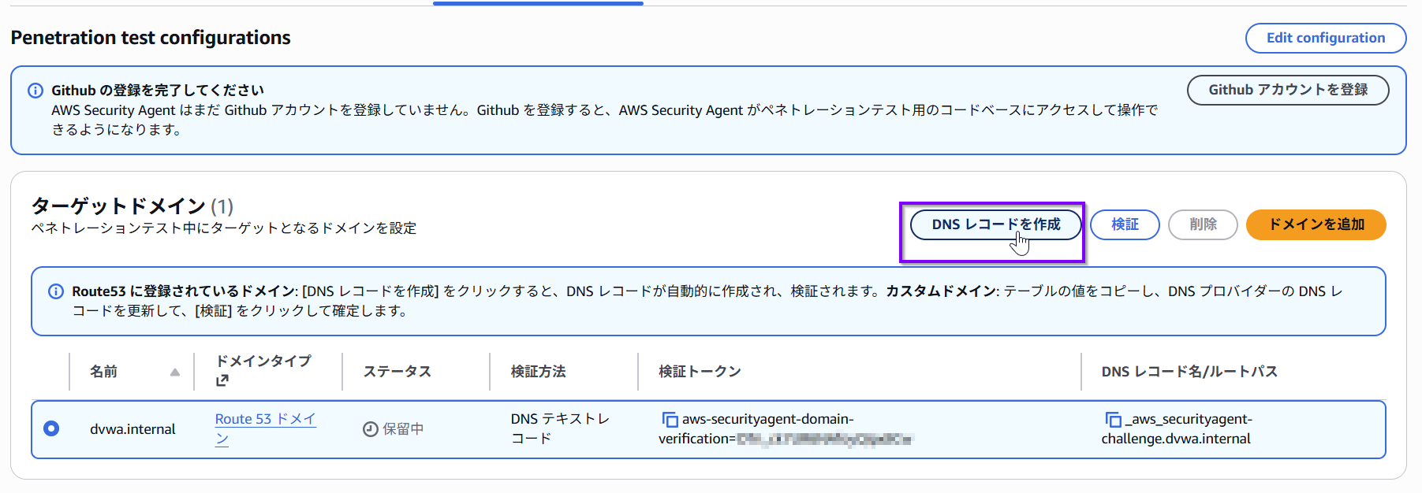Screen dimensions: 1422x493
Task: Click the DNS テキストレコード cell
Action: [x=560, y=428]
